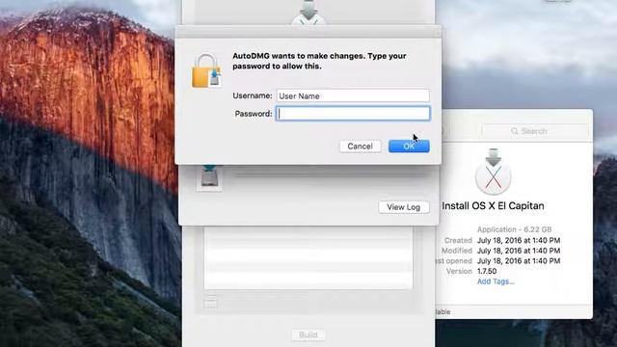Click the Add Tags… link in Finder info

tap(496, 281)
